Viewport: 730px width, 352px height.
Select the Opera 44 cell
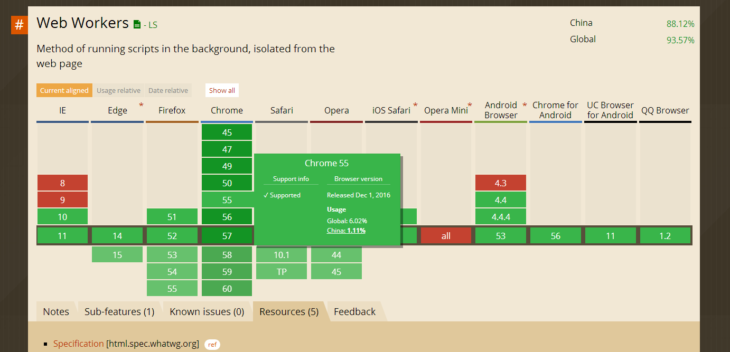pos(336,255)
